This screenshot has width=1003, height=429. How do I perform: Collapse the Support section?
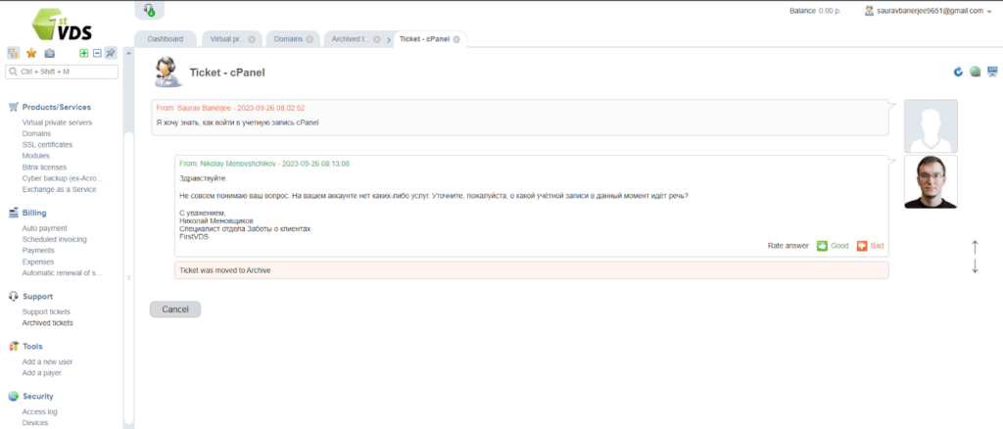click(37, 297)
